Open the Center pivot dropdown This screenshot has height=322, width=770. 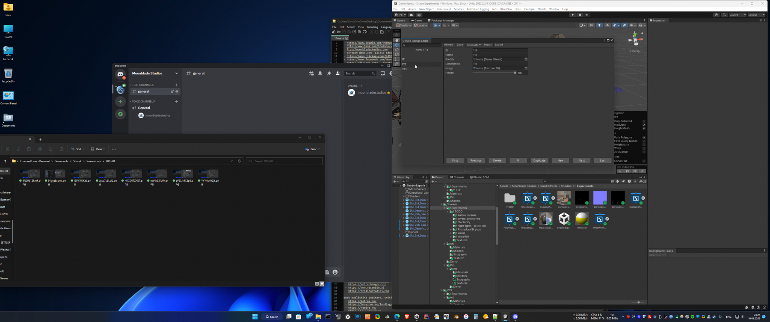point(403,25)
